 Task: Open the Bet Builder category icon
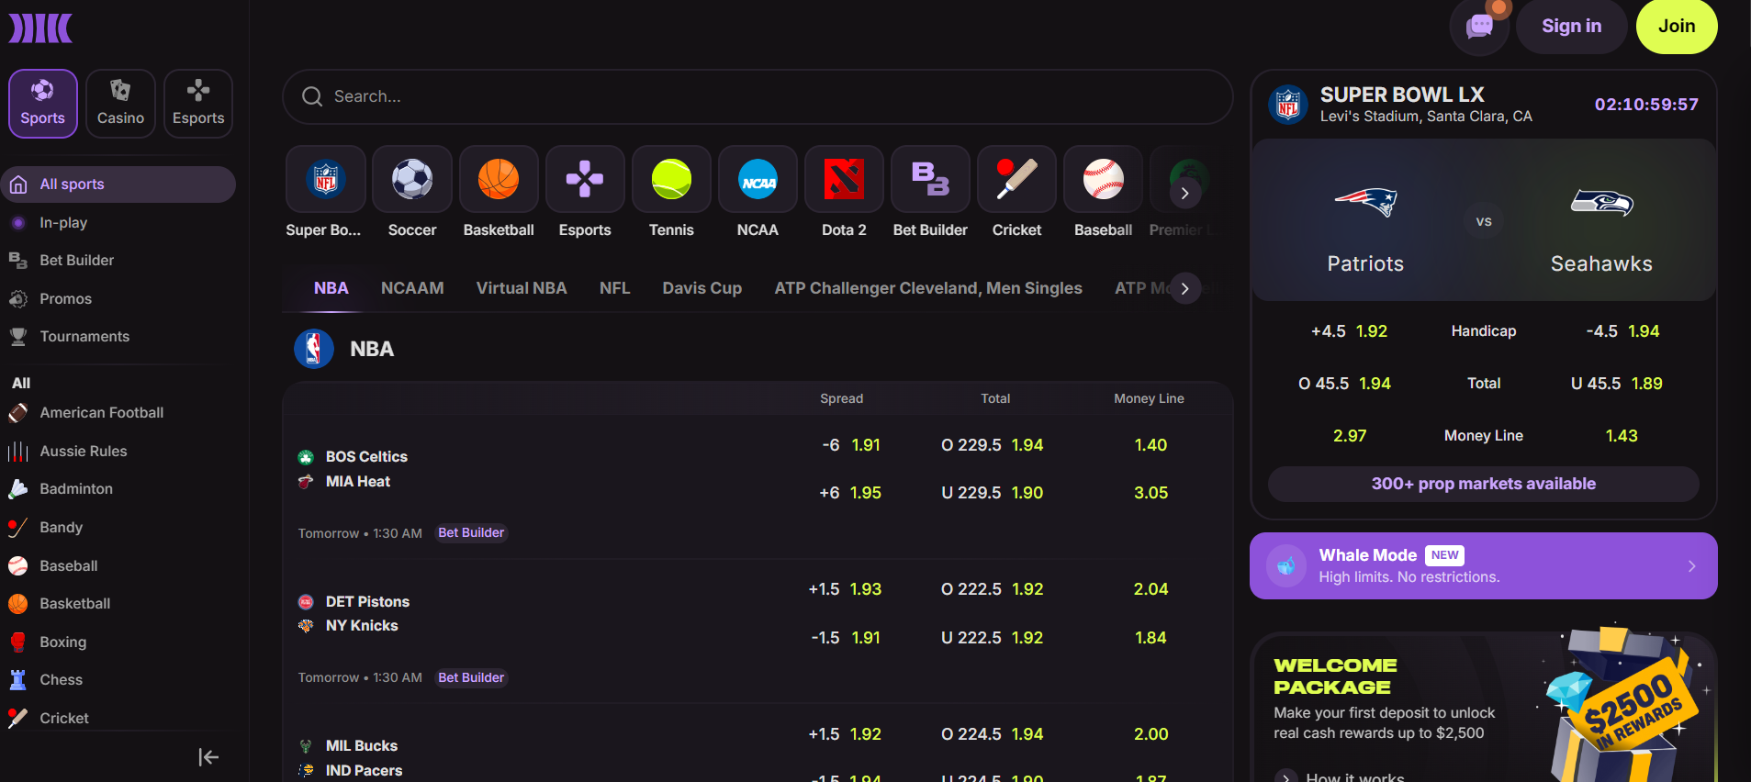click(x=930, y=179)
